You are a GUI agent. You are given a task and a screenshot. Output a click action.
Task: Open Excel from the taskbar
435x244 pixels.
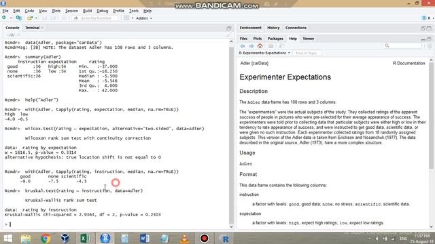pos(85,238)
